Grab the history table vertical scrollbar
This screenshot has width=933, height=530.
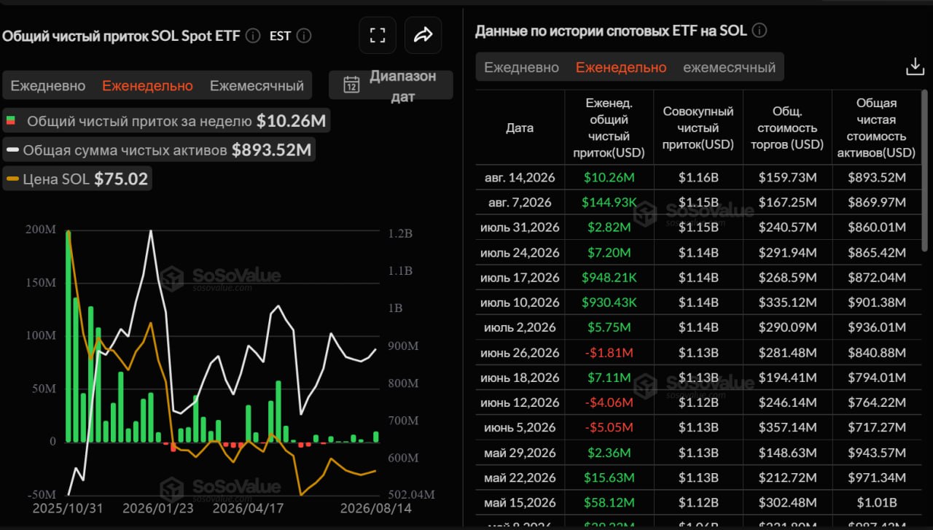tap(926, 171)
